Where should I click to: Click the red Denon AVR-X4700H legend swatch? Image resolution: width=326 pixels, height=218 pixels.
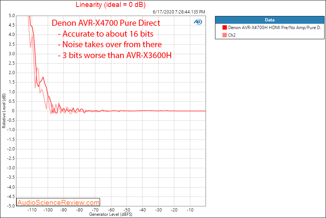(224, 27)
